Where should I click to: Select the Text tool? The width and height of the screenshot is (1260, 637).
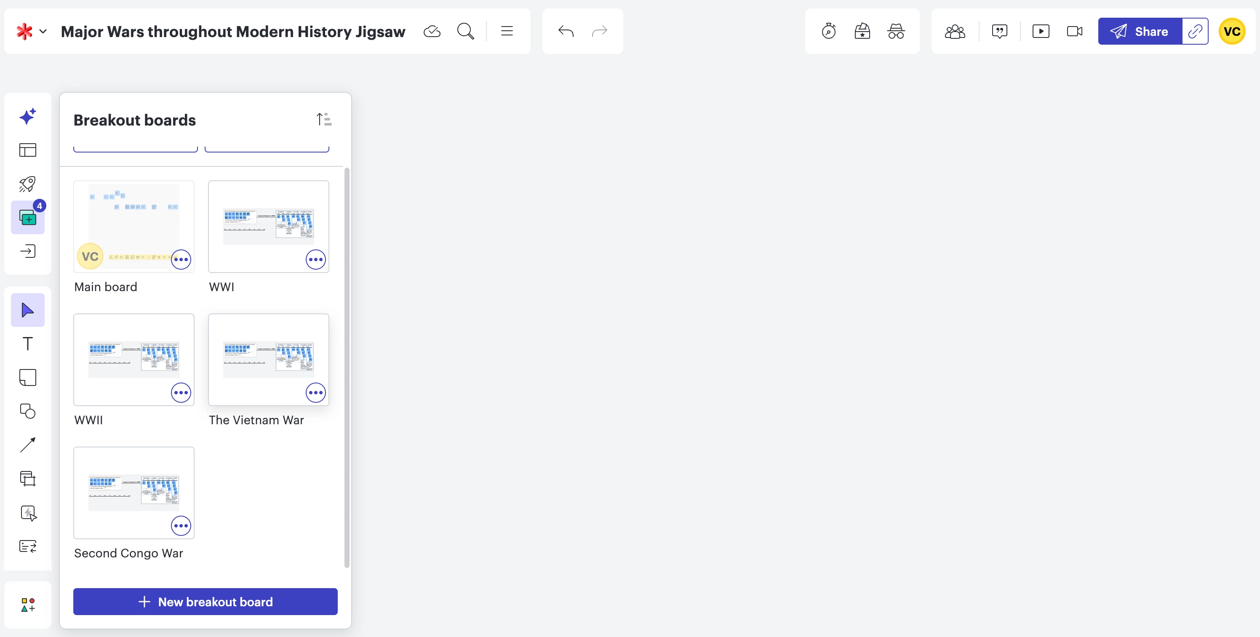pos(28,343)
